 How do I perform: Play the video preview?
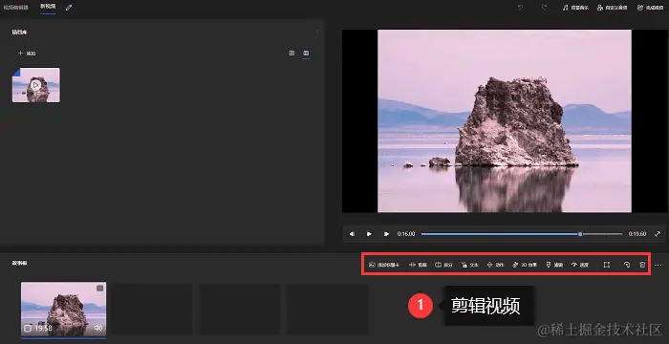click(x=369, y=234)
